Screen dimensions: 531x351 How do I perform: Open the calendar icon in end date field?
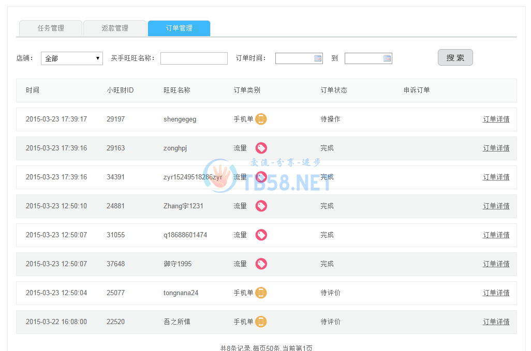click(387, 58)
